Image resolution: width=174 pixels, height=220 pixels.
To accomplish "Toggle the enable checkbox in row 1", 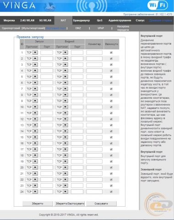I will [x=111, y=52].
